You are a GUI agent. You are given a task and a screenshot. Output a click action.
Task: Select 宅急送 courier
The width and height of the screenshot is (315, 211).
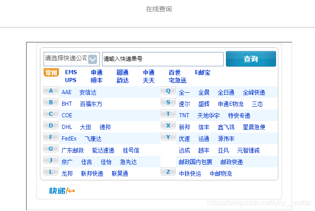point(178,80)
